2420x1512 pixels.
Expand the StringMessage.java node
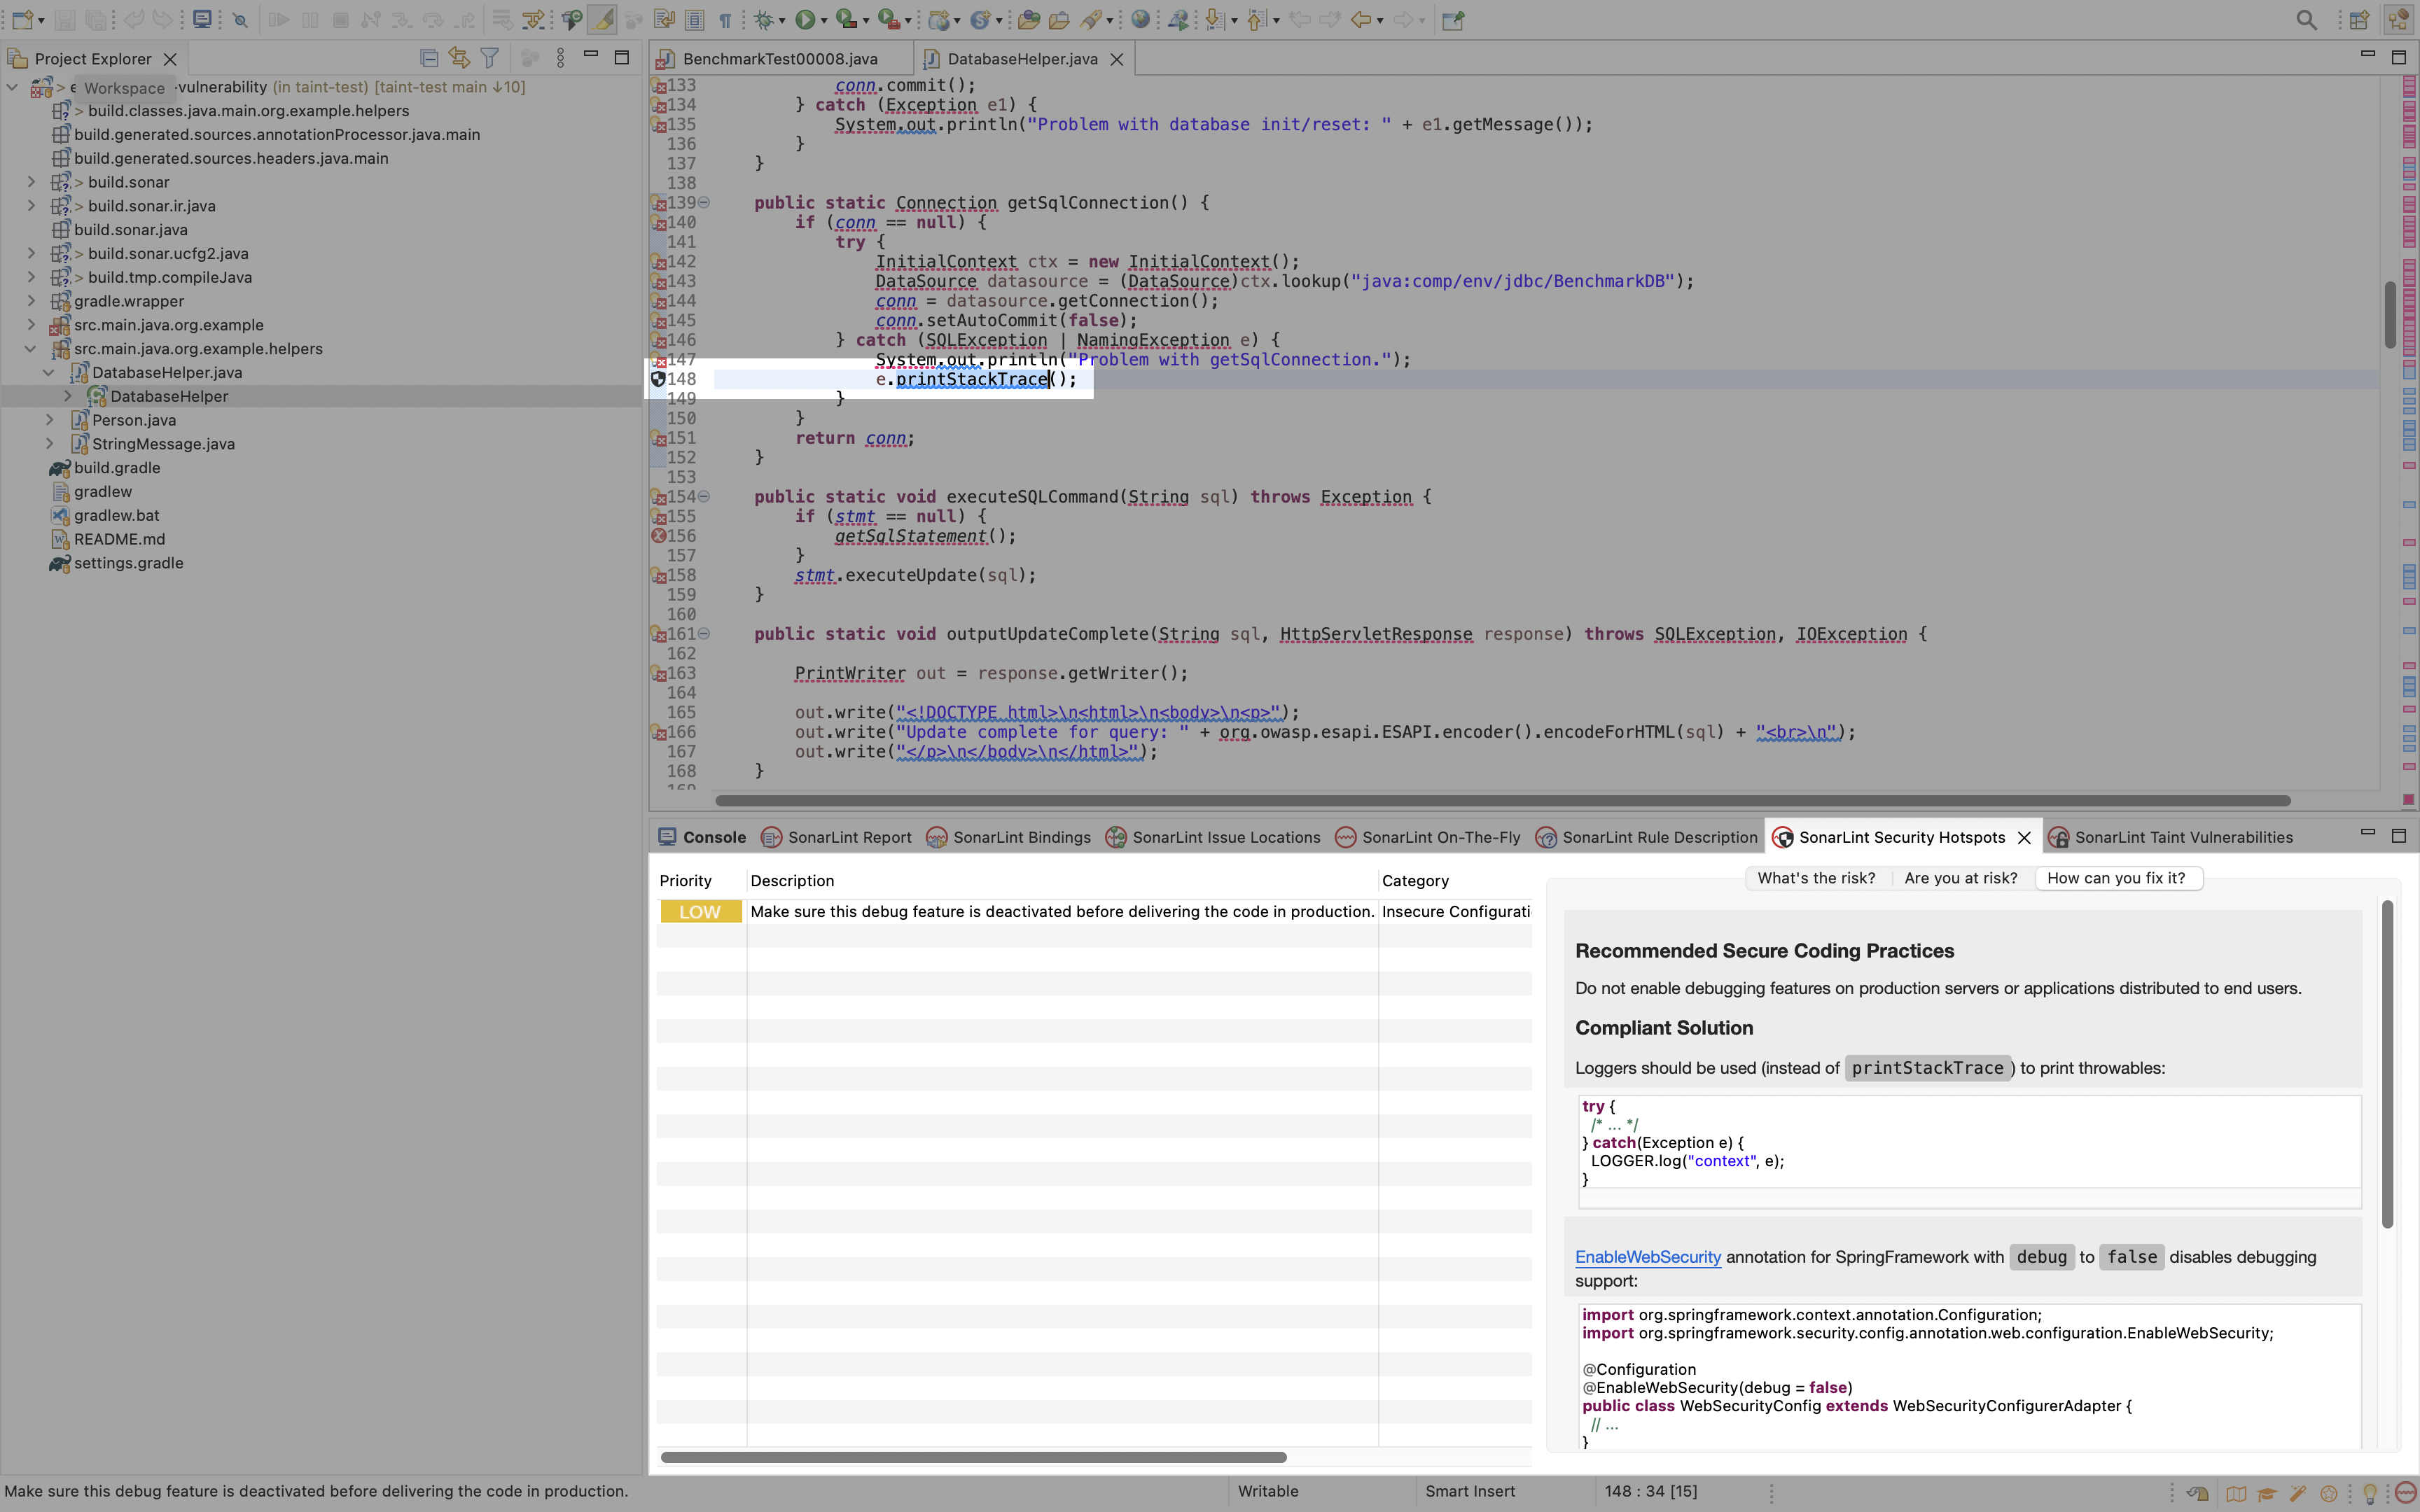pos(50,444)
